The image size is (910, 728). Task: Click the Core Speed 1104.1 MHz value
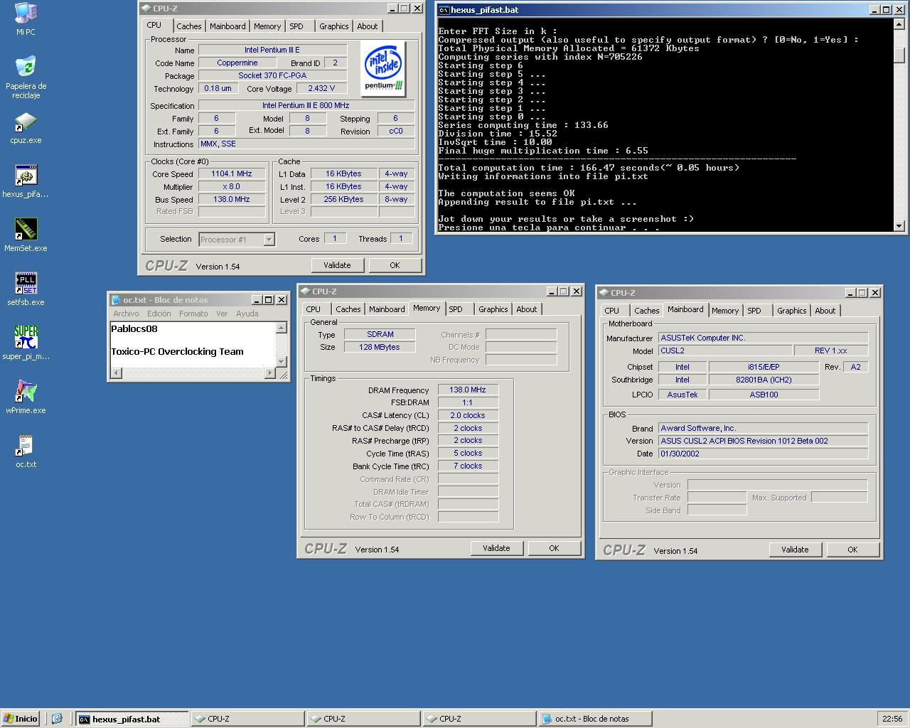[232, 173]
